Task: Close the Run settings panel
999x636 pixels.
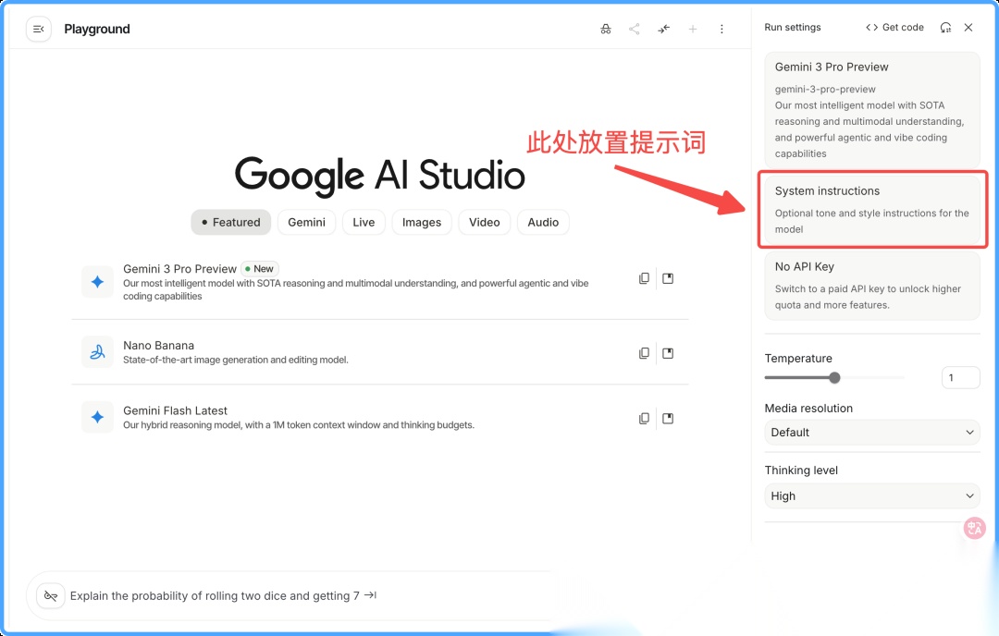Action: pyautogui.click(x=968, y=28)
